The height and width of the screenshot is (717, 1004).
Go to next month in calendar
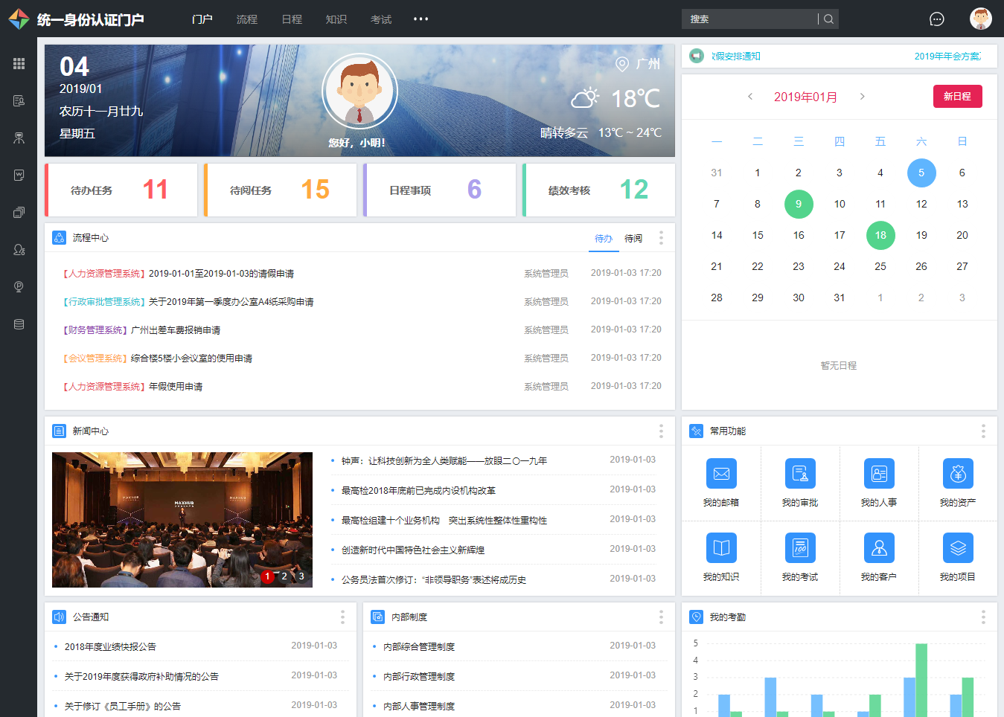tap(862, 96)
